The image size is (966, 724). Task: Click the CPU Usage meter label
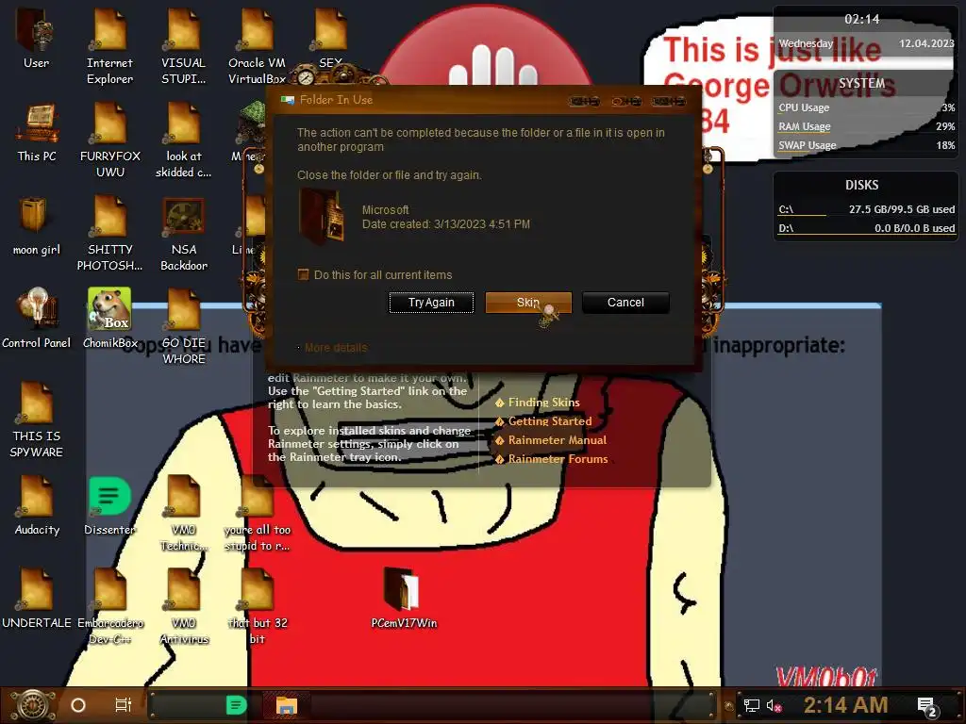tap(804, 107)
